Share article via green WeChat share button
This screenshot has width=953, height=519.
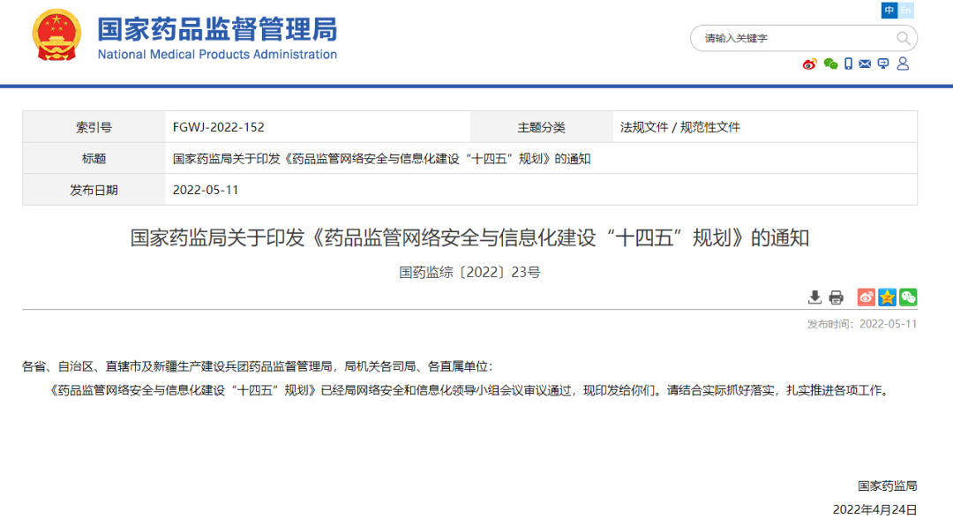pos(908,297)
